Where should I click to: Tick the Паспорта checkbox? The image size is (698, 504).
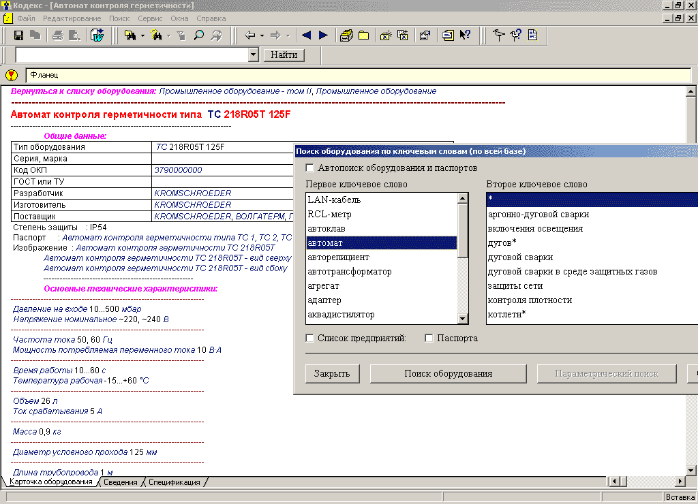pos(429,338)
